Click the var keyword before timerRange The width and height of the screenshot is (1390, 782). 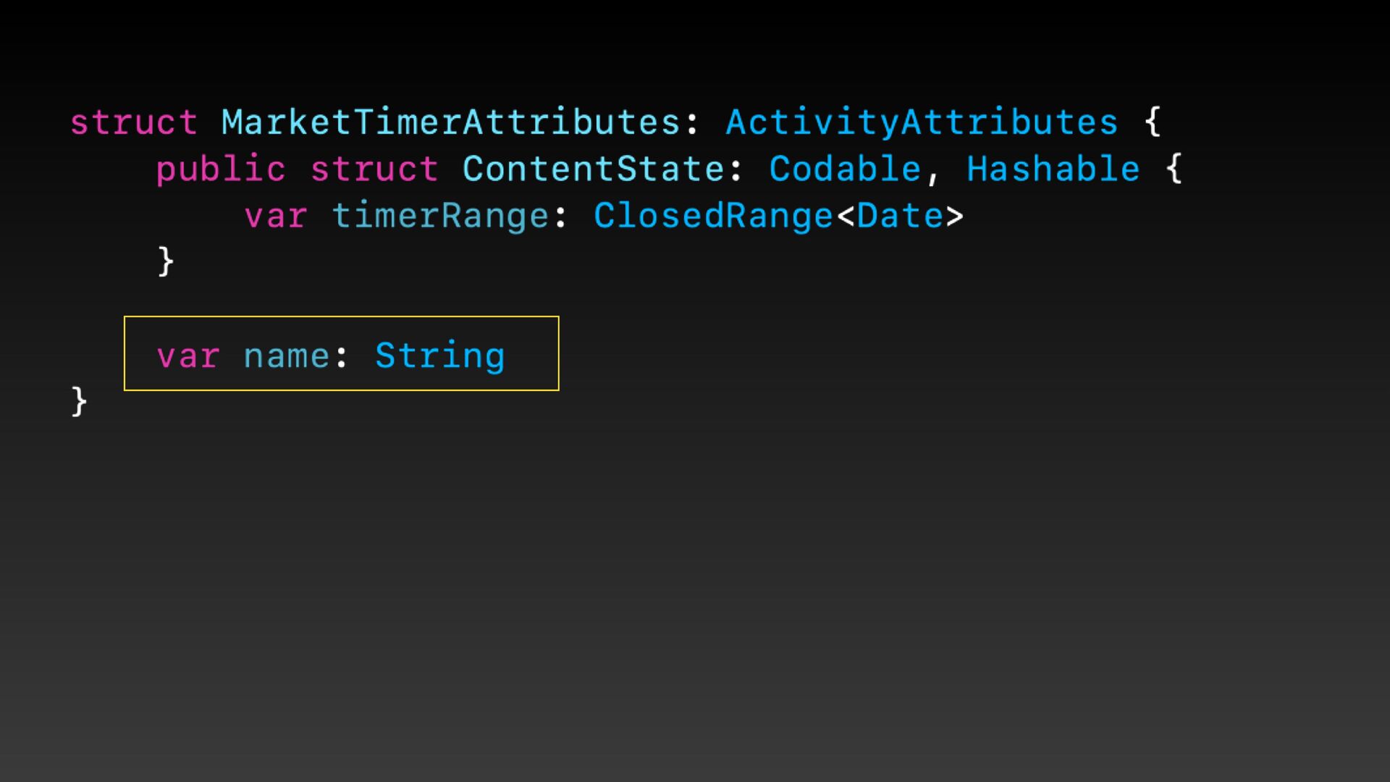[x=275, y=216]
